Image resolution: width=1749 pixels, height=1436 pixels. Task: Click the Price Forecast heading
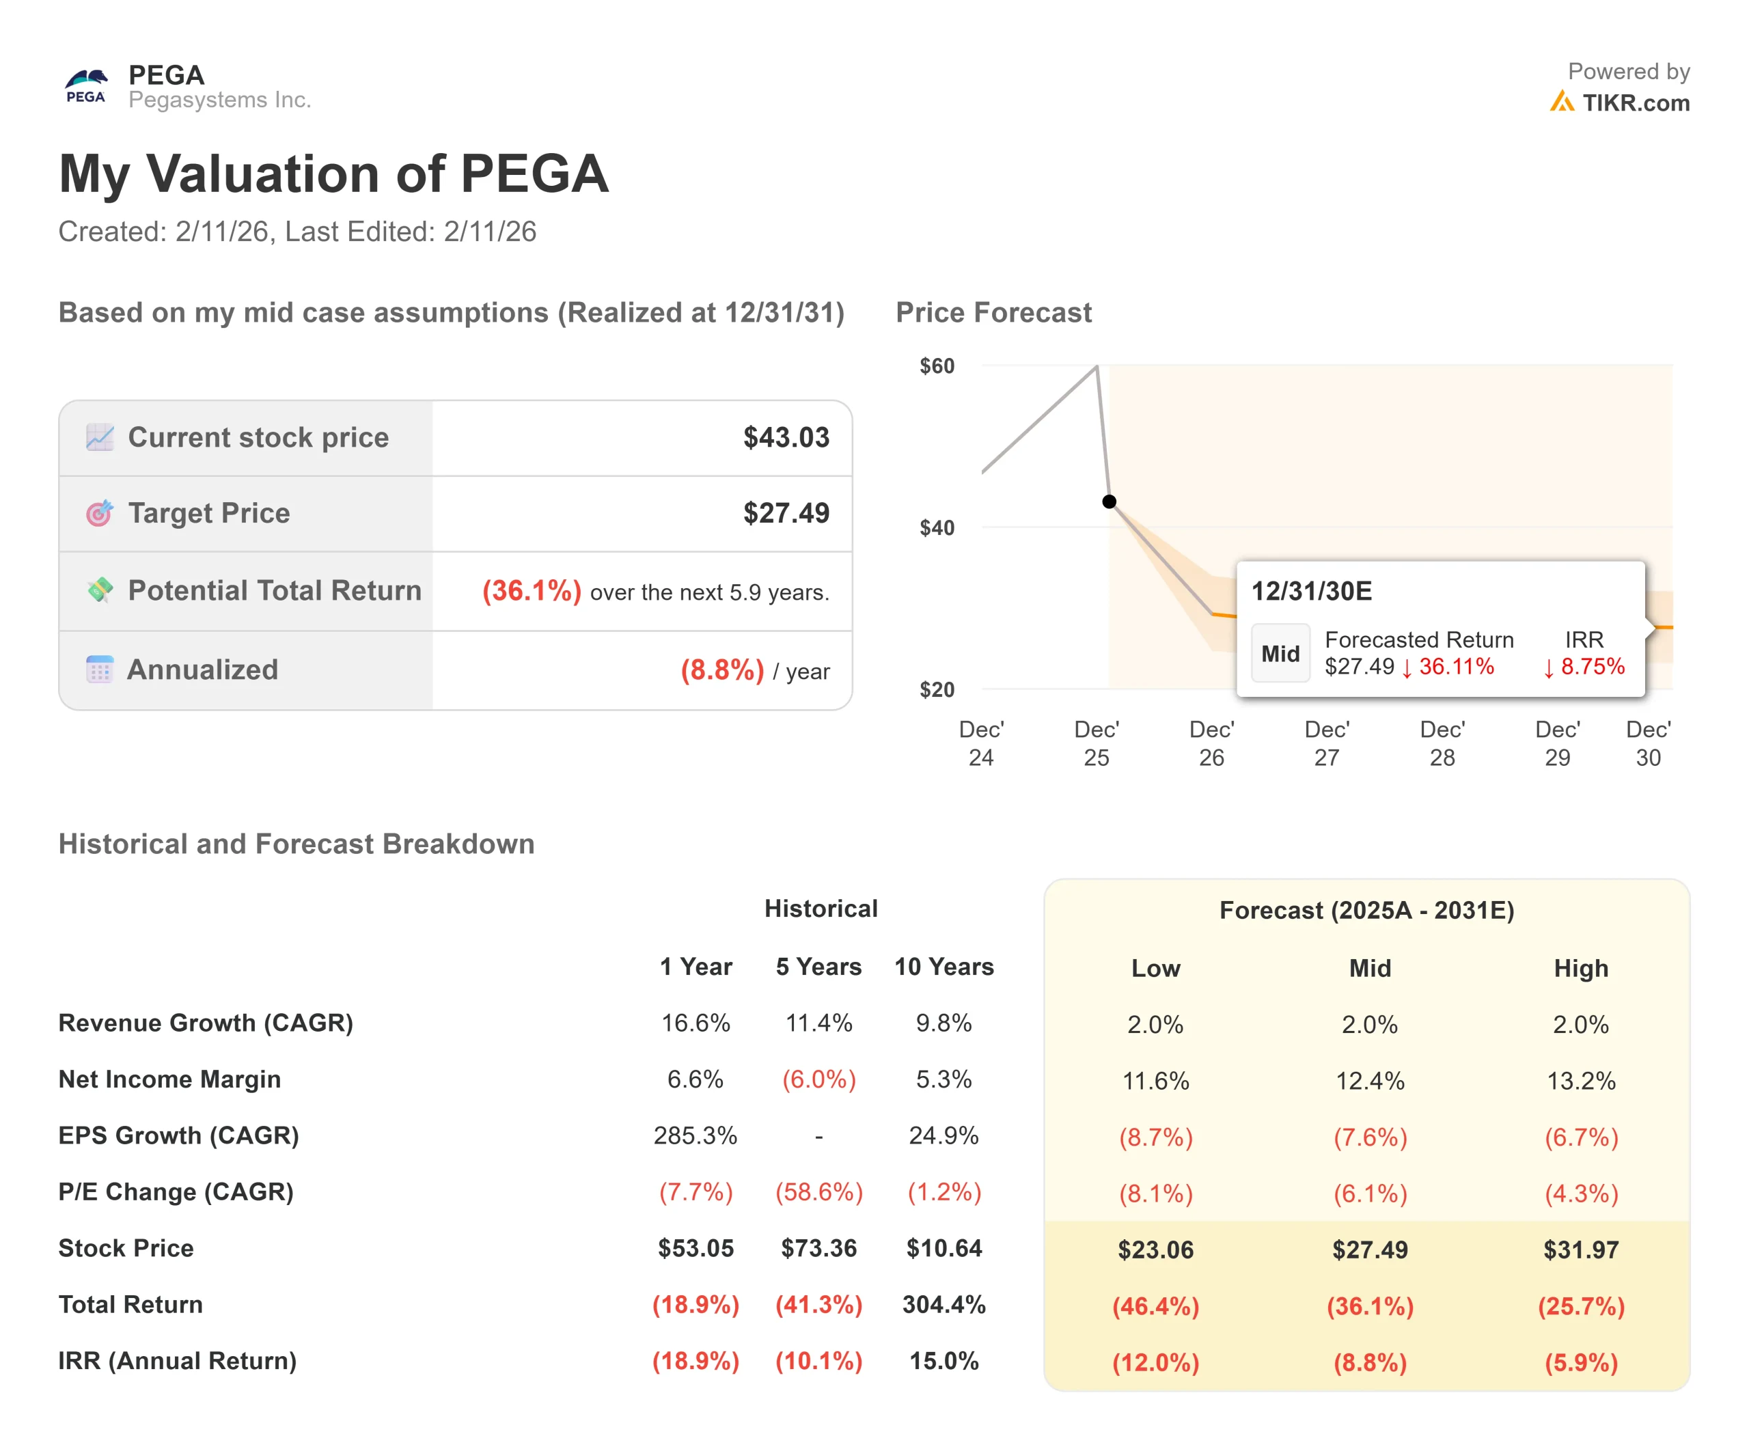[993, 313]
